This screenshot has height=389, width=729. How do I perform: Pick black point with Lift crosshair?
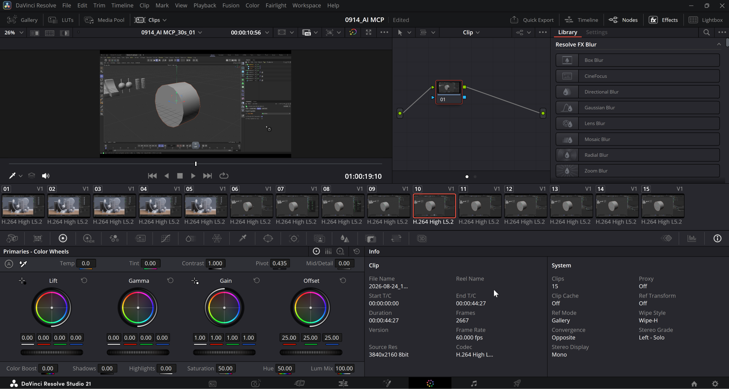tap(22, 281)
